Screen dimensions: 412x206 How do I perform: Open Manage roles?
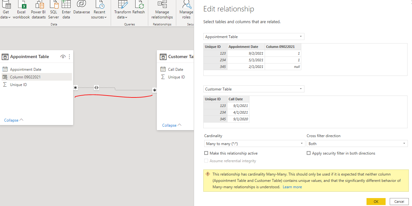coord(186,10)
